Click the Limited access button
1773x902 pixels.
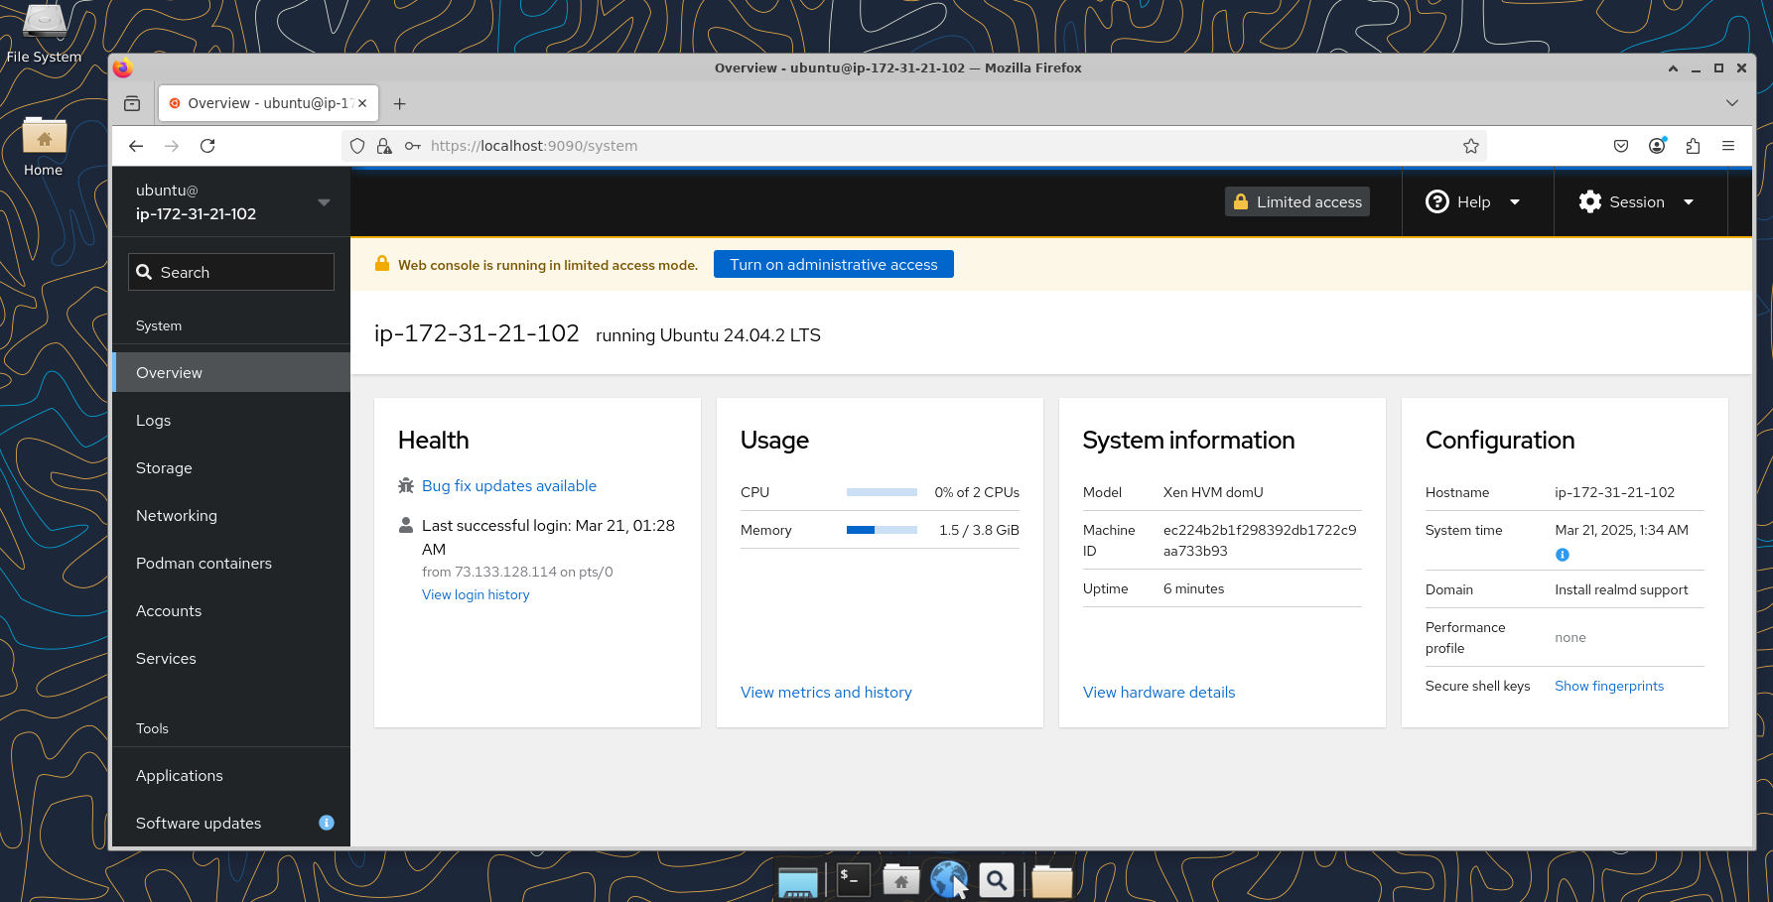click(1297, 201)
